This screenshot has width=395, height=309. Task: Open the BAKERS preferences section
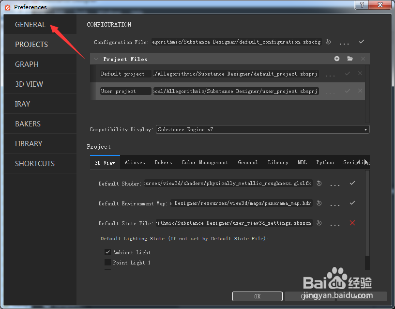coord(40,124)
